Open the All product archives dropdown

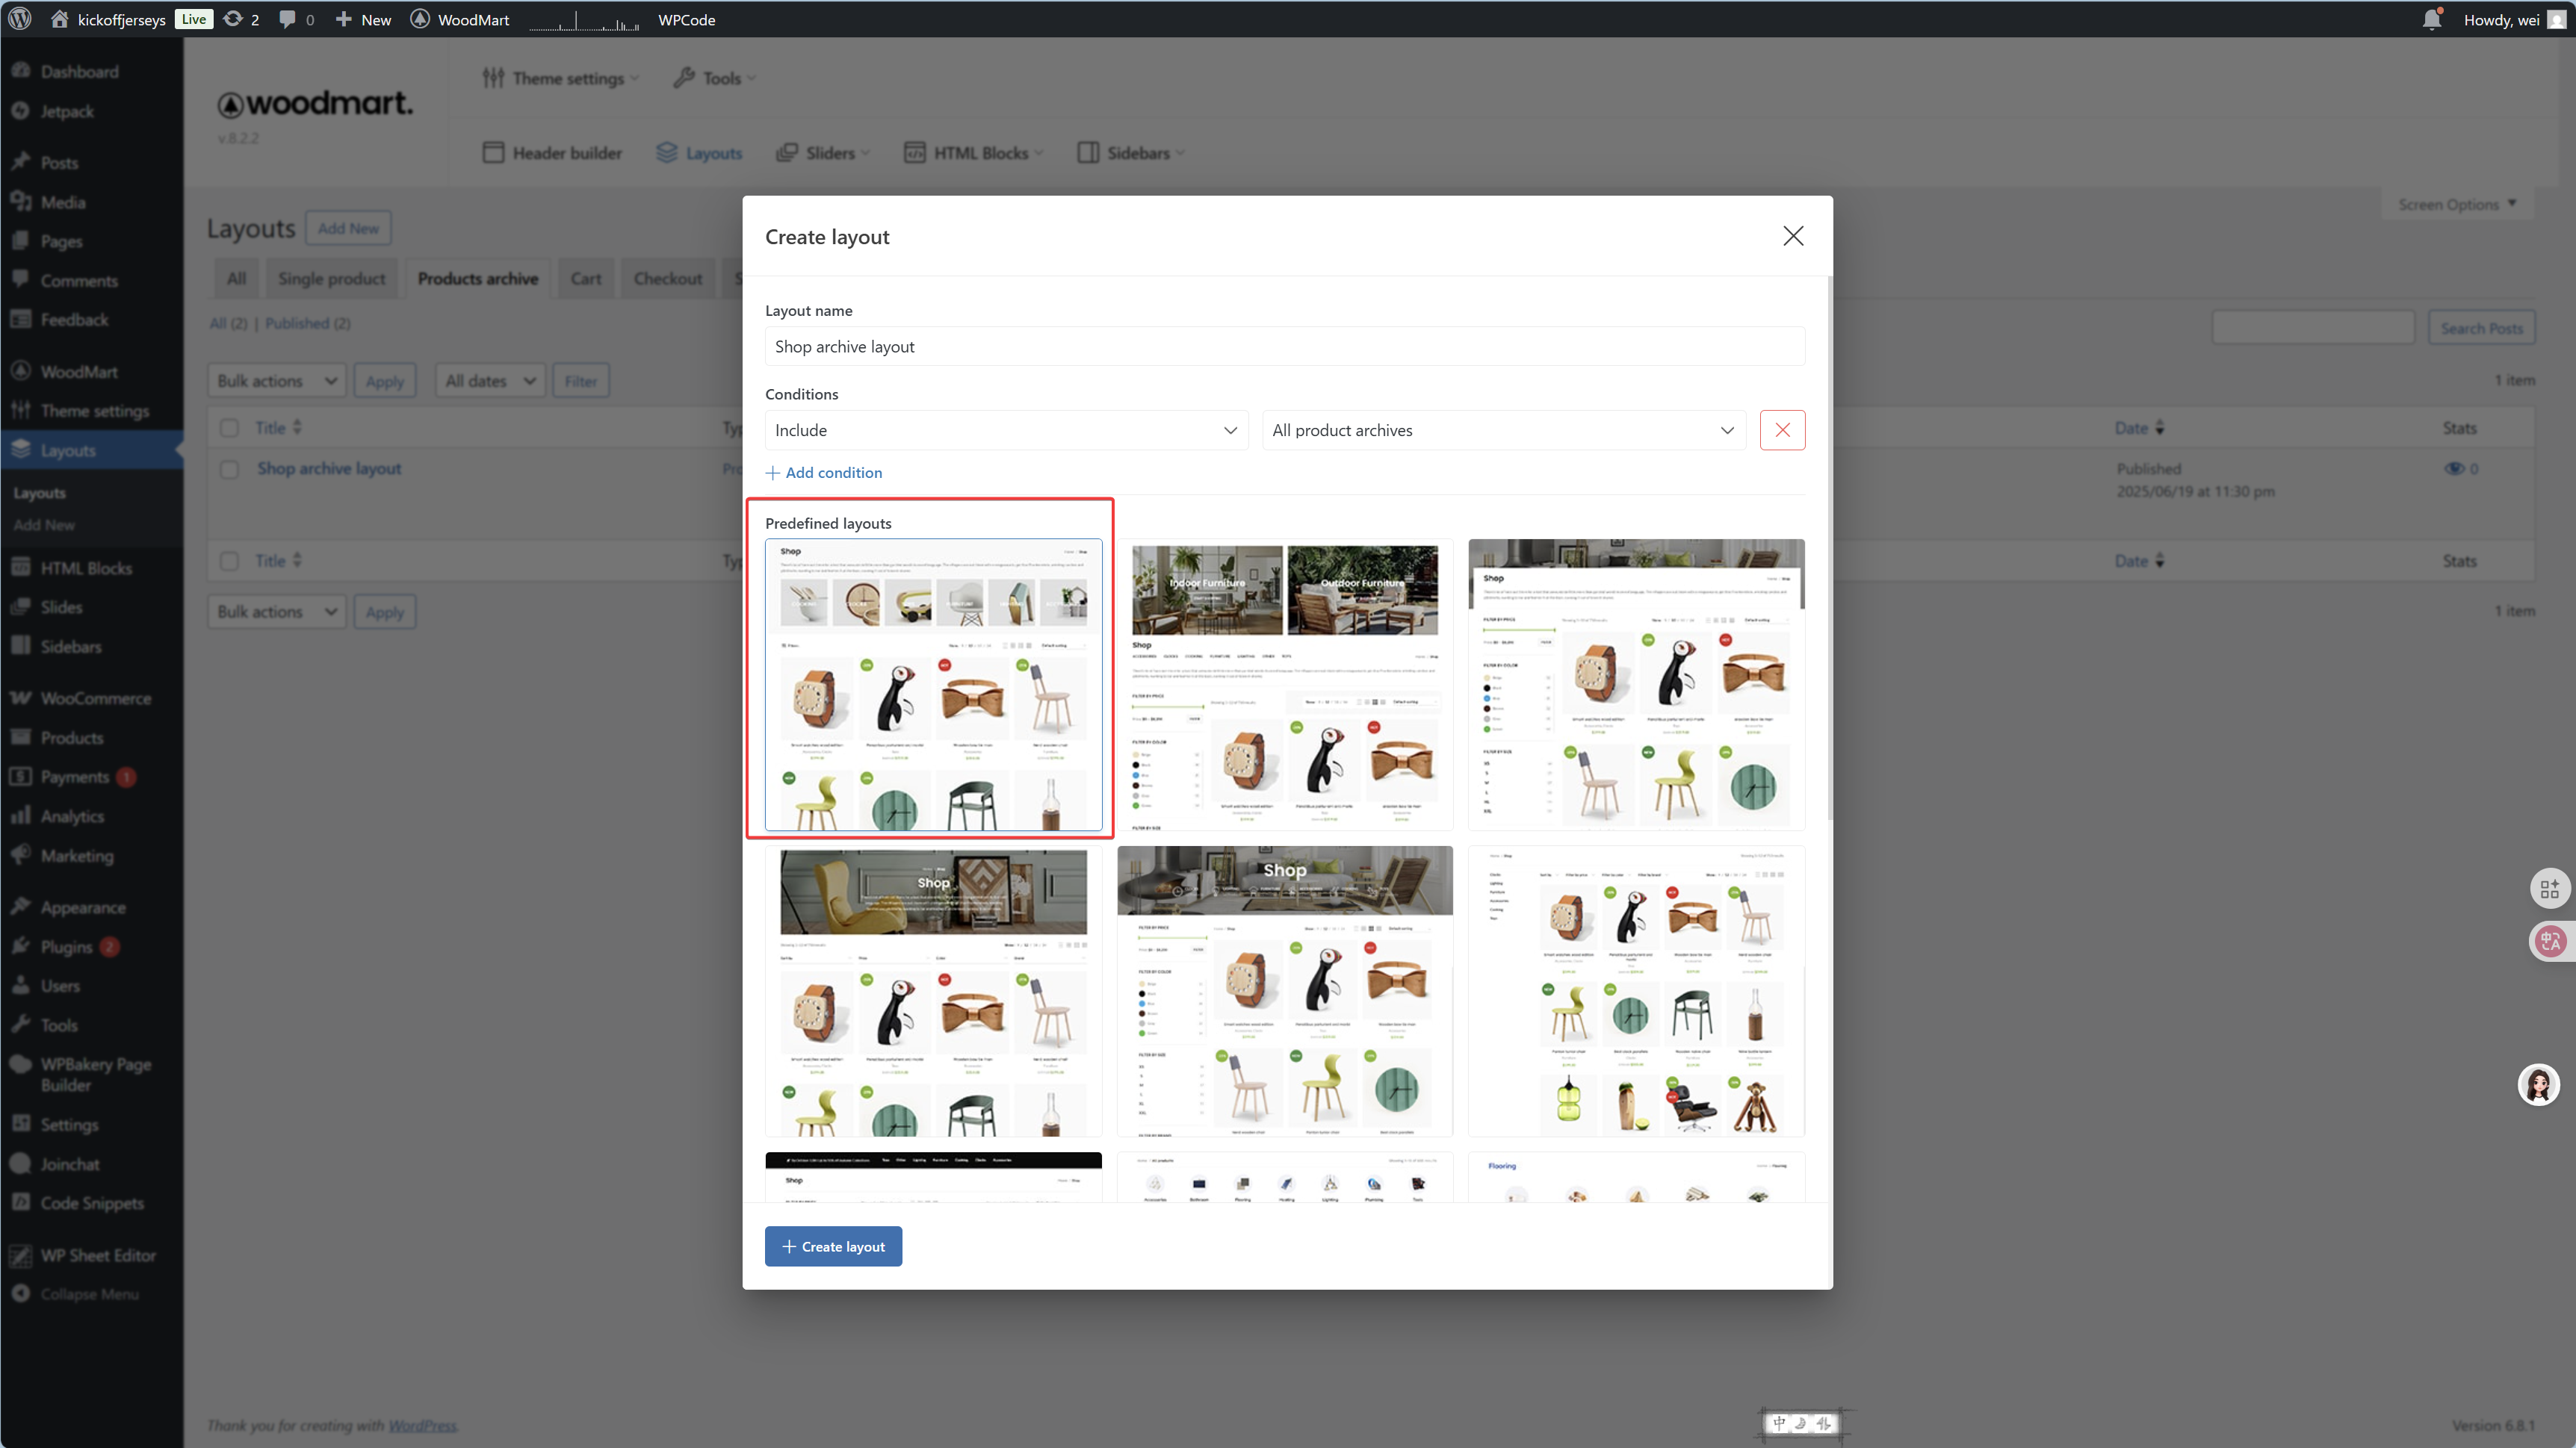[x=1503, y=429]
